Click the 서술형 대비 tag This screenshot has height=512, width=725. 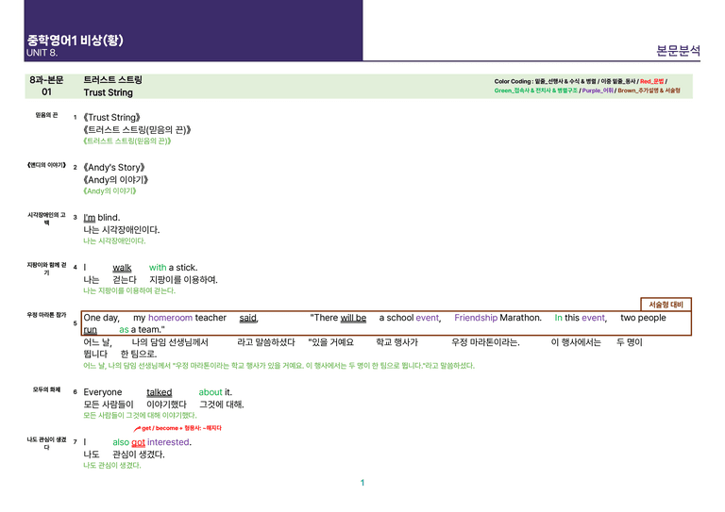coord(666,305)
